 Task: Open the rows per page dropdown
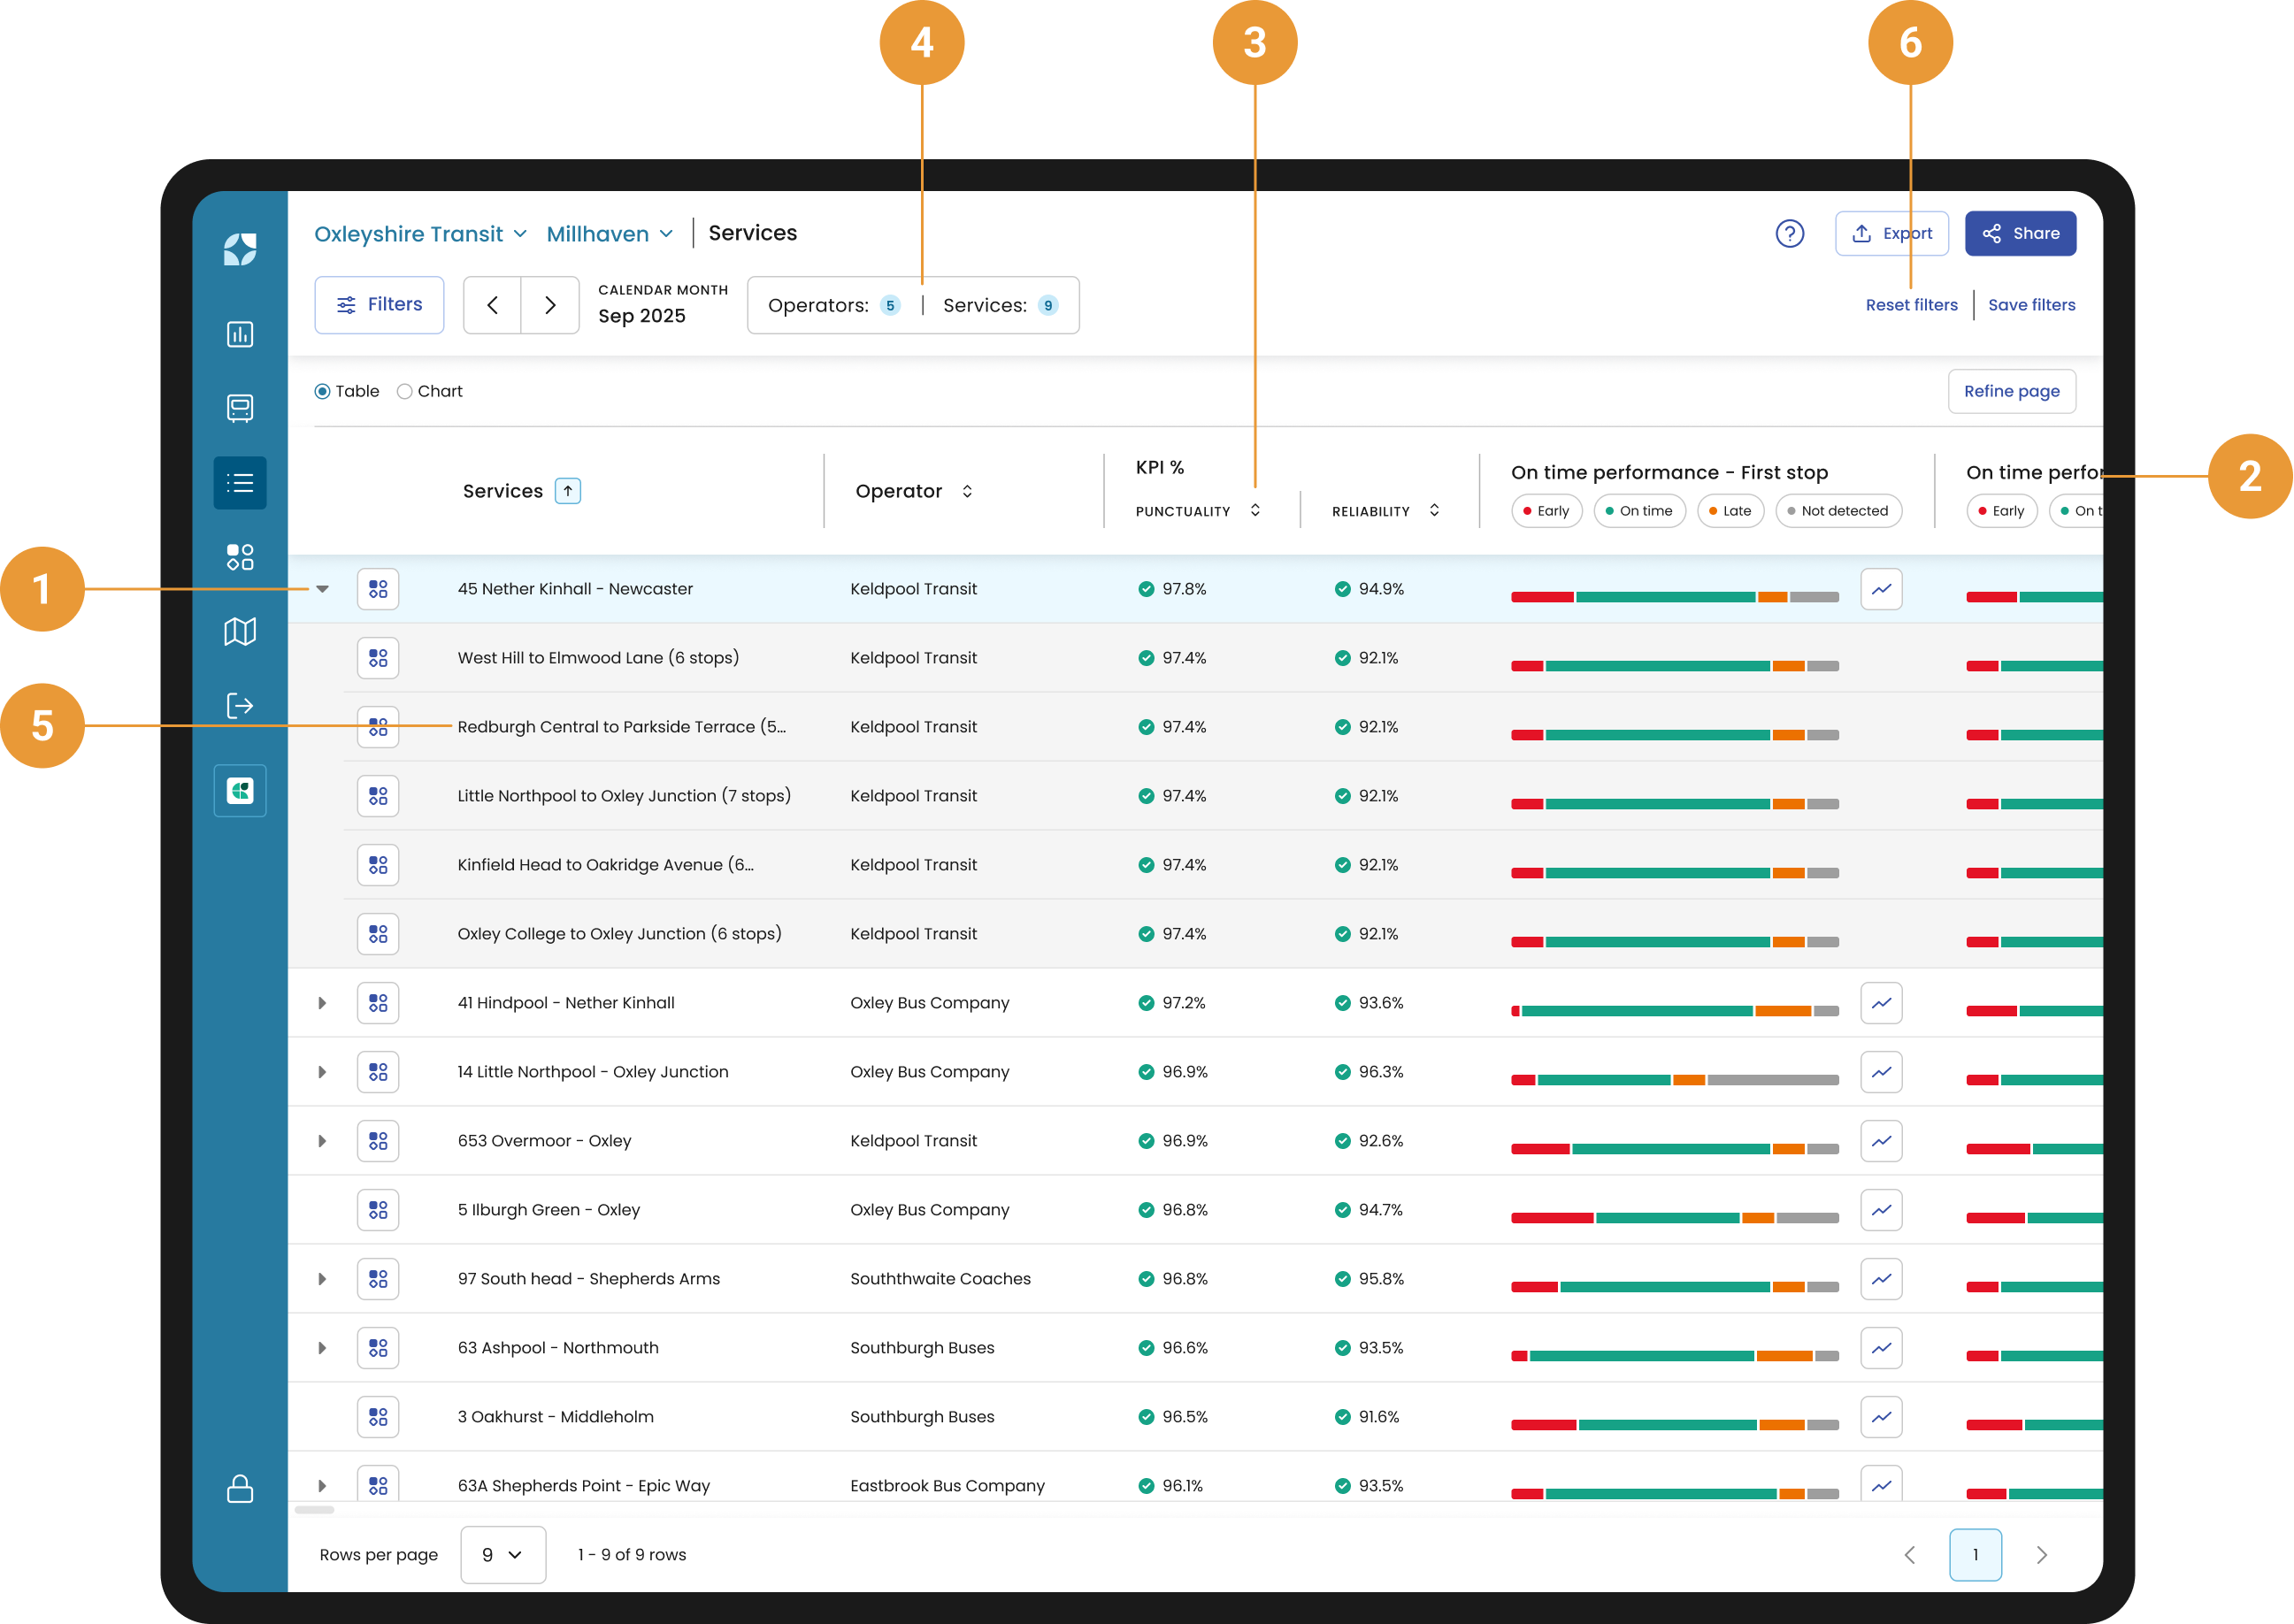tap(502, 1554)
